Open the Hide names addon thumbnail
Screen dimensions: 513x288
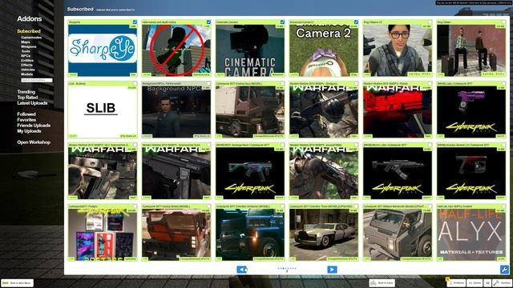click(x=176, y=50)
